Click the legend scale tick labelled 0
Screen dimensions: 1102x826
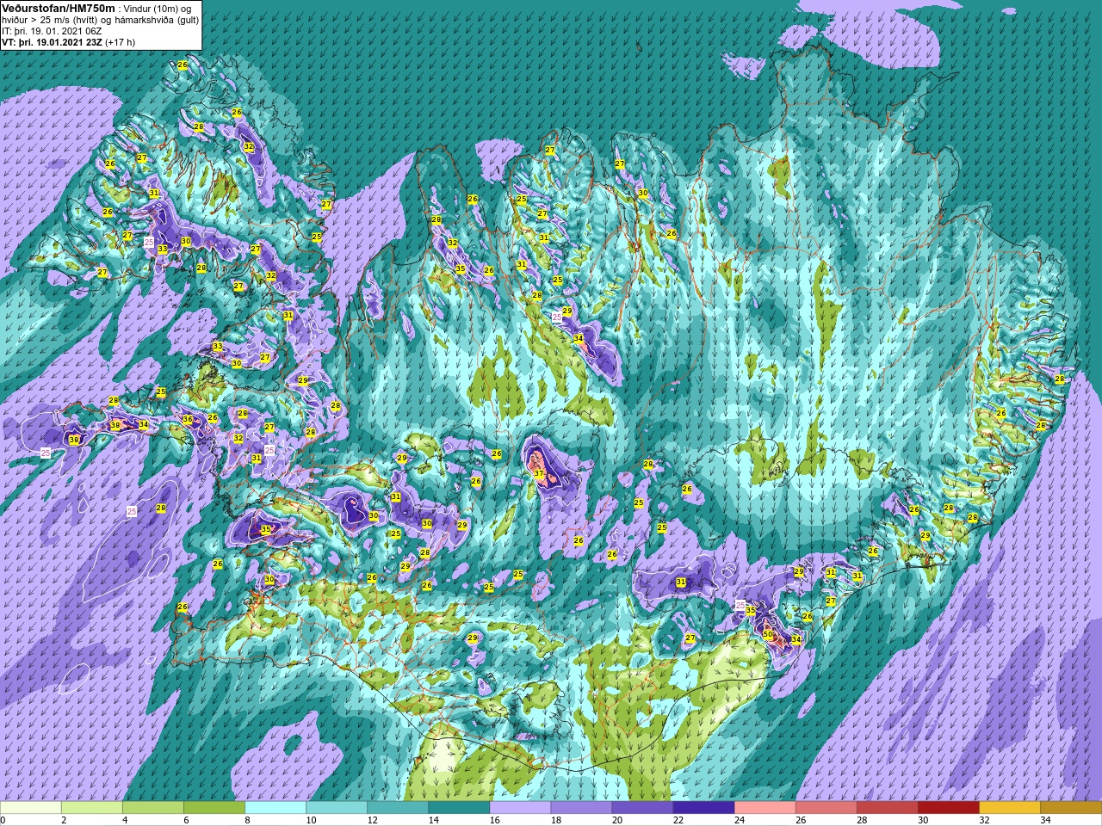(x=3, y=820)
